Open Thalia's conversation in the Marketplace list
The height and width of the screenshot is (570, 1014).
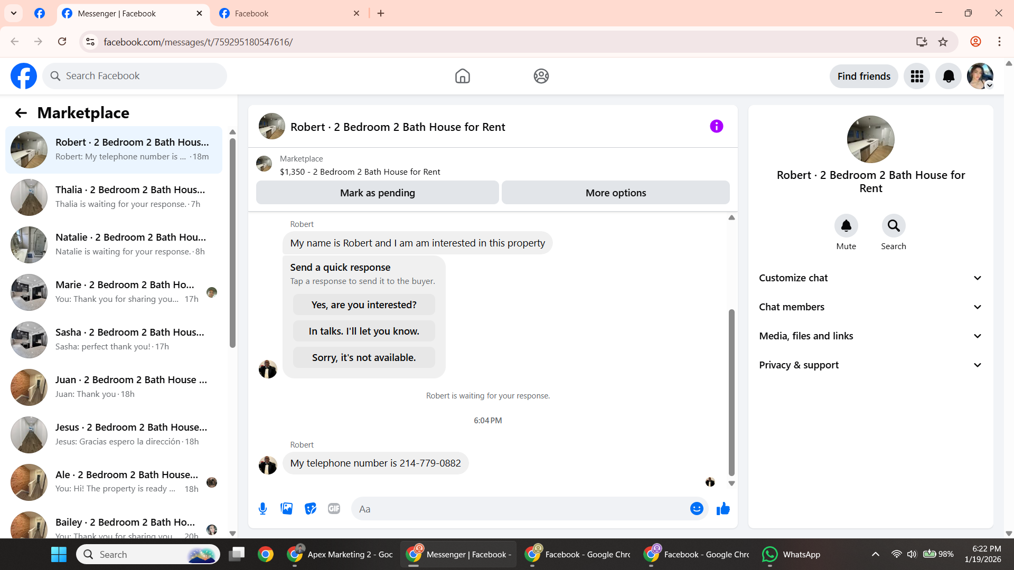114,197
